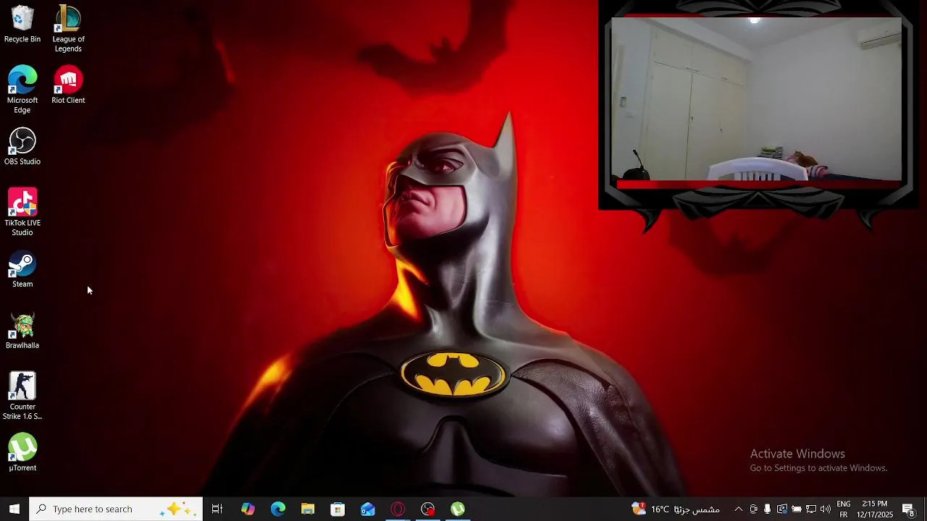Click the microphone tray icon

coord(767,509)
